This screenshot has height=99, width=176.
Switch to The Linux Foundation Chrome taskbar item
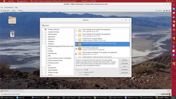pyautogui.click(x=101, y=98)
